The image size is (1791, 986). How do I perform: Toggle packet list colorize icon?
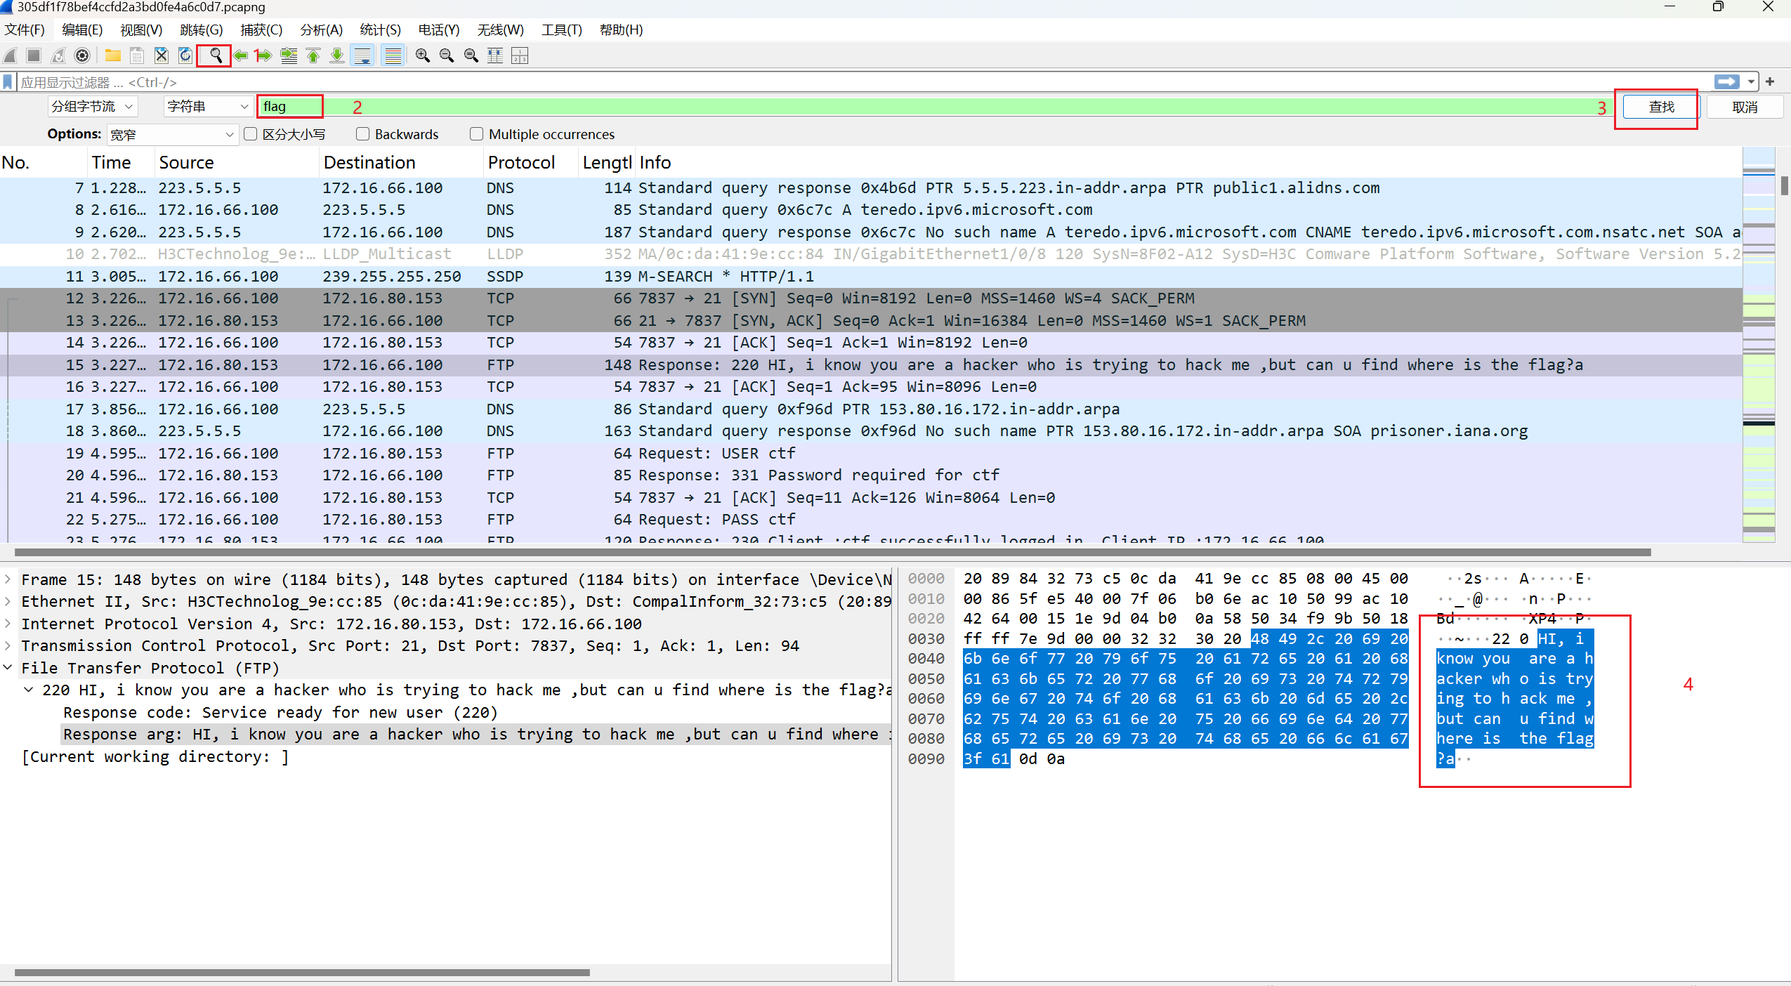click(x=393, y=55)
